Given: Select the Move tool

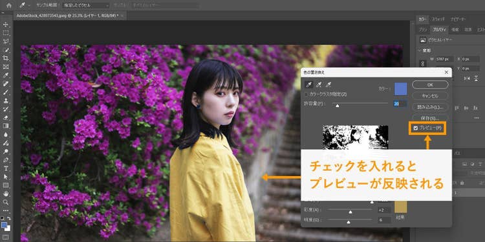Looking at the screenshot, I should [x=6, y=25].
